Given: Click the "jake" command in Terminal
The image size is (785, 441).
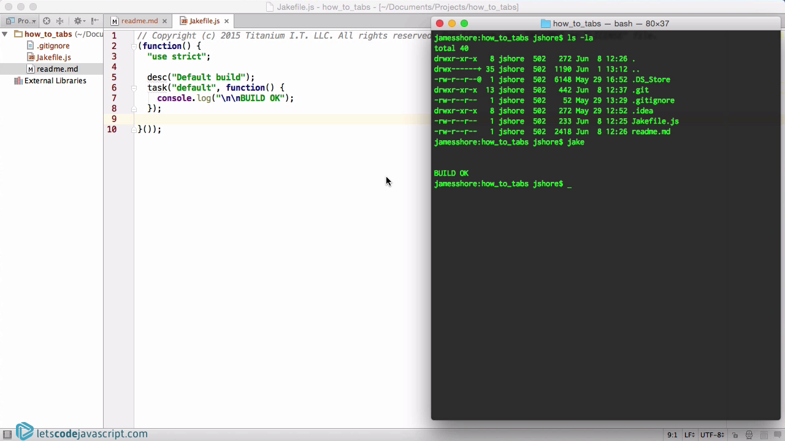Looking at the screenshot, I should [x=576, y=142].
